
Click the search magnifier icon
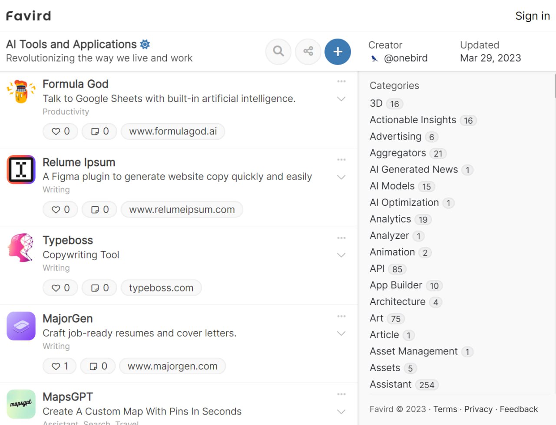278,52
